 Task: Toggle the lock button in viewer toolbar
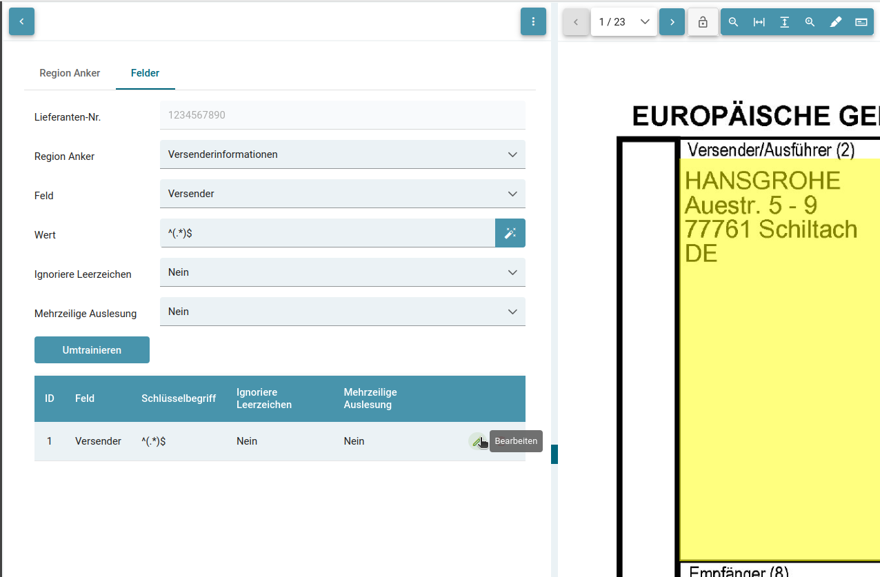pos(703,22)
